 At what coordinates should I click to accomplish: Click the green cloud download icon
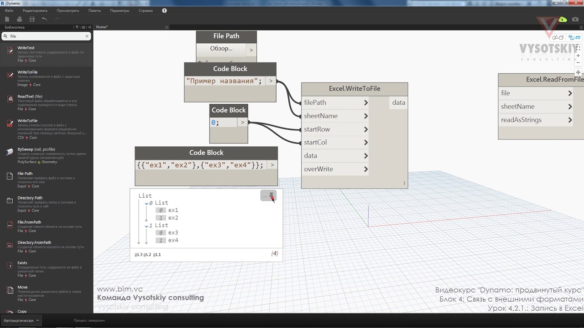coord(563,19)
